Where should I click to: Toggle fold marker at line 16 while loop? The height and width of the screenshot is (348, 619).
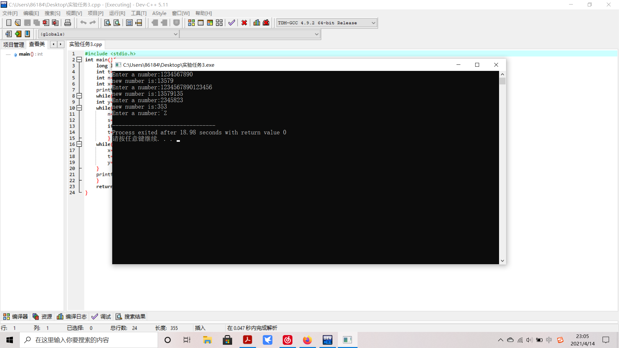pyautogui.click(x=79, y=144)
